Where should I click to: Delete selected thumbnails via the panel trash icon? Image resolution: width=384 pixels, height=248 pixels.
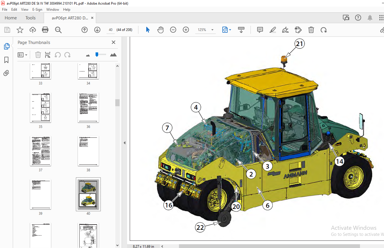(38, 55)
